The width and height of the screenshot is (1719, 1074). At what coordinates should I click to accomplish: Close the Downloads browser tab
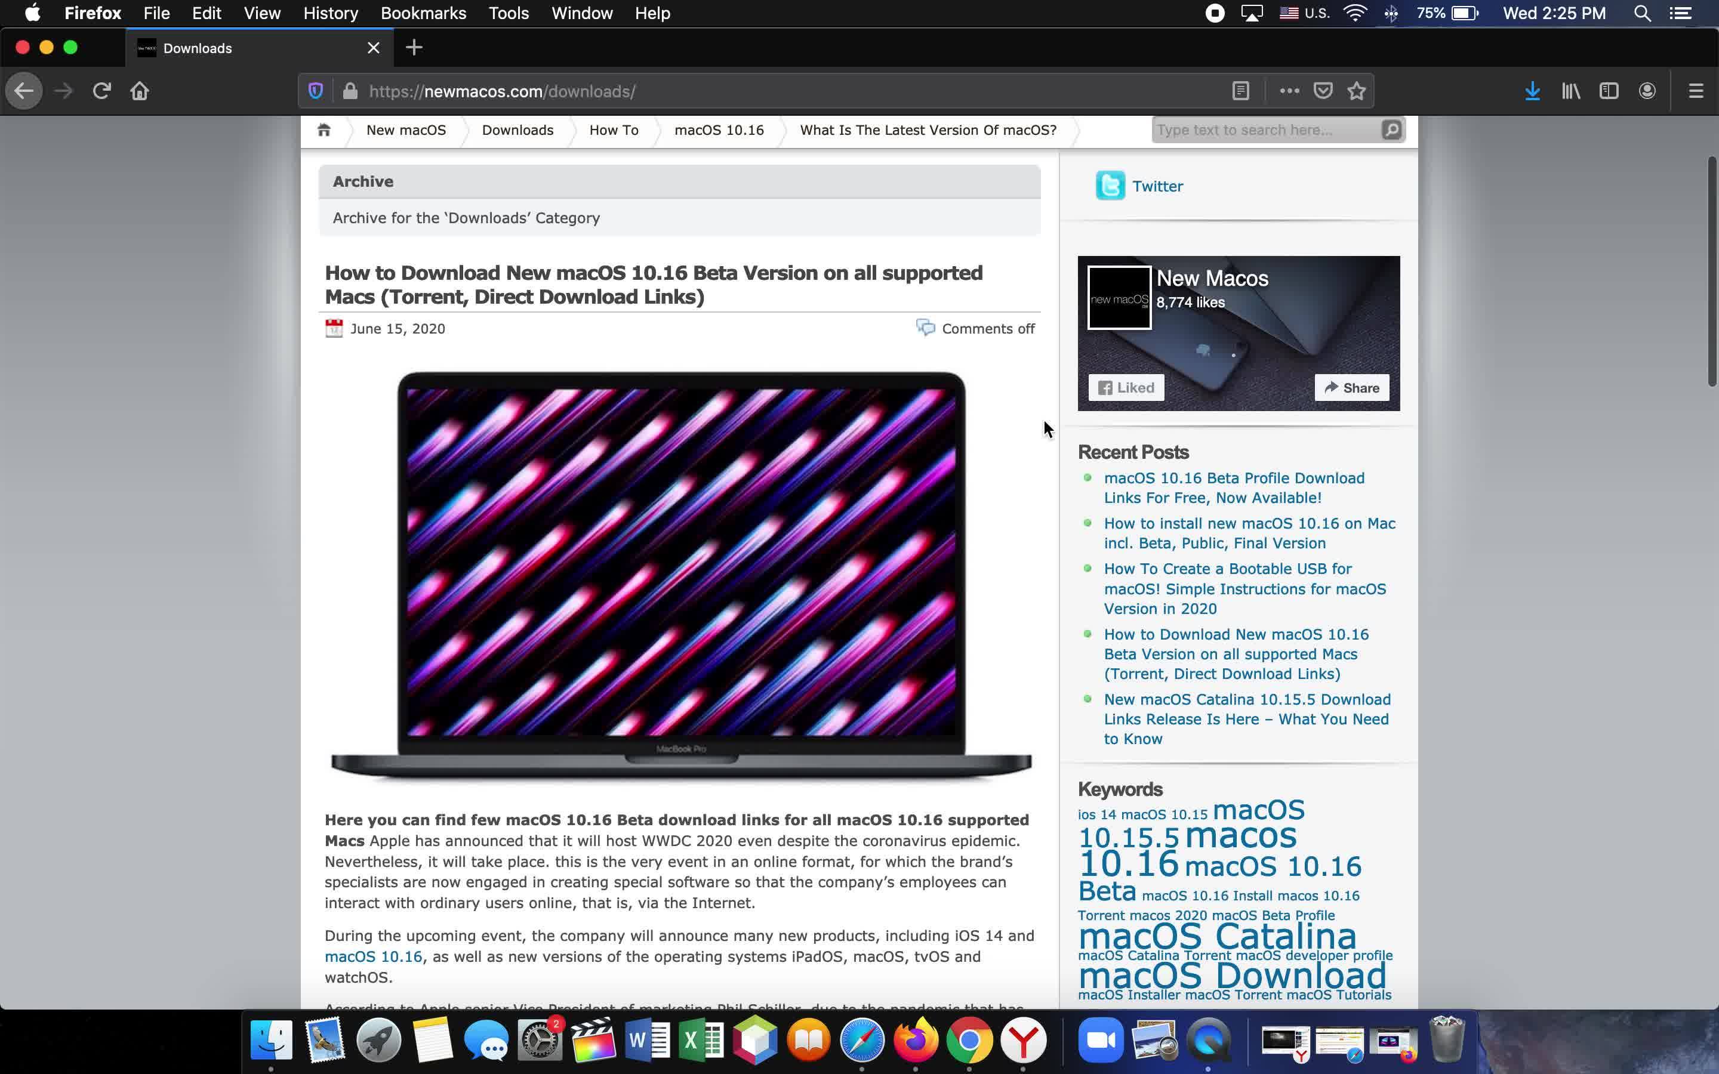click(x=374, y=48)
